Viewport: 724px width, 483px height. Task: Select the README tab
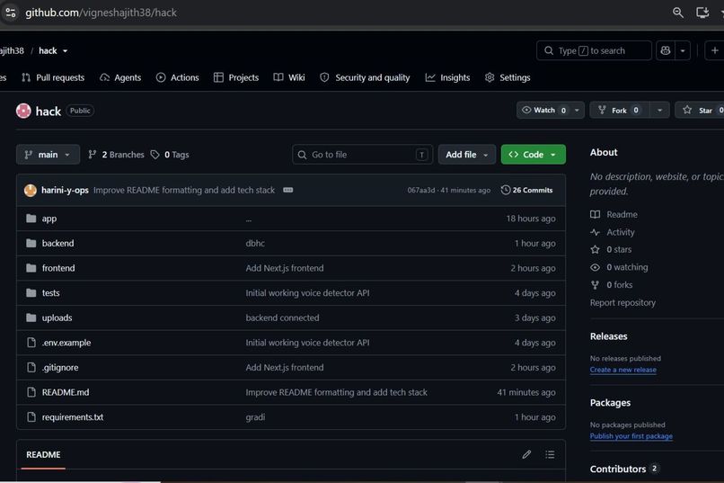(x=43, y=454)
